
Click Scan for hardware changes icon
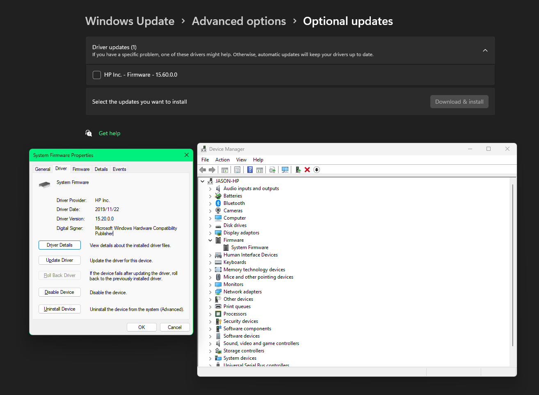point(285,170)
